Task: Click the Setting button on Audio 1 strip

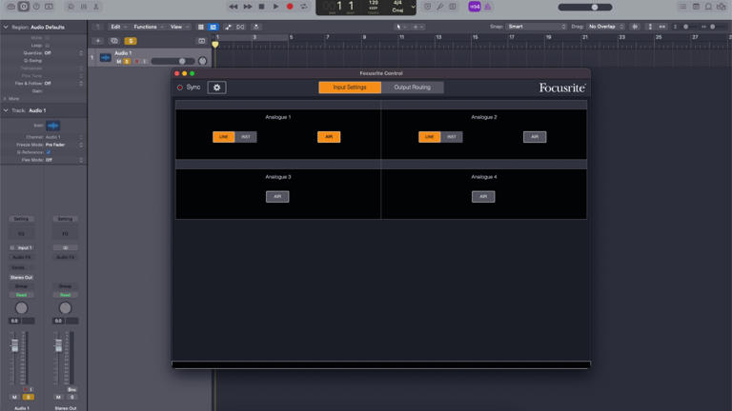Action: (21, 219)
